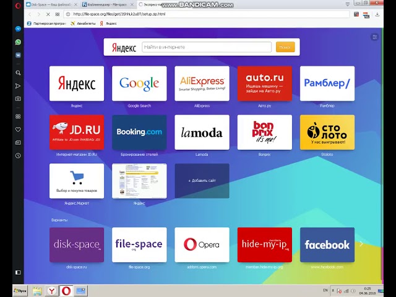
Task: Open the downloads arrow icon
Action: coord(377,14)
